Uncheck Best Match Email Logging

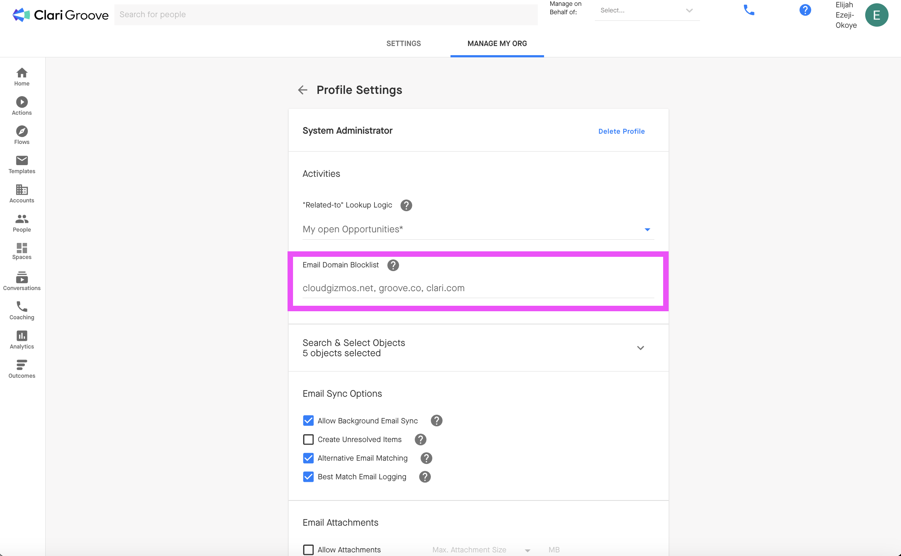[x=308, y=477]
